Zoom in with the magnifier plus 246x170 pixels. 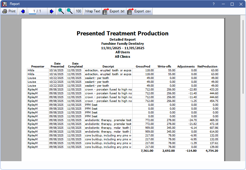click(x=61, y=11)
